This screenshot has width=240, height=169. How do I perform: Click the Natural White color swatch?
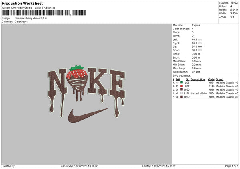pos(182,93)
